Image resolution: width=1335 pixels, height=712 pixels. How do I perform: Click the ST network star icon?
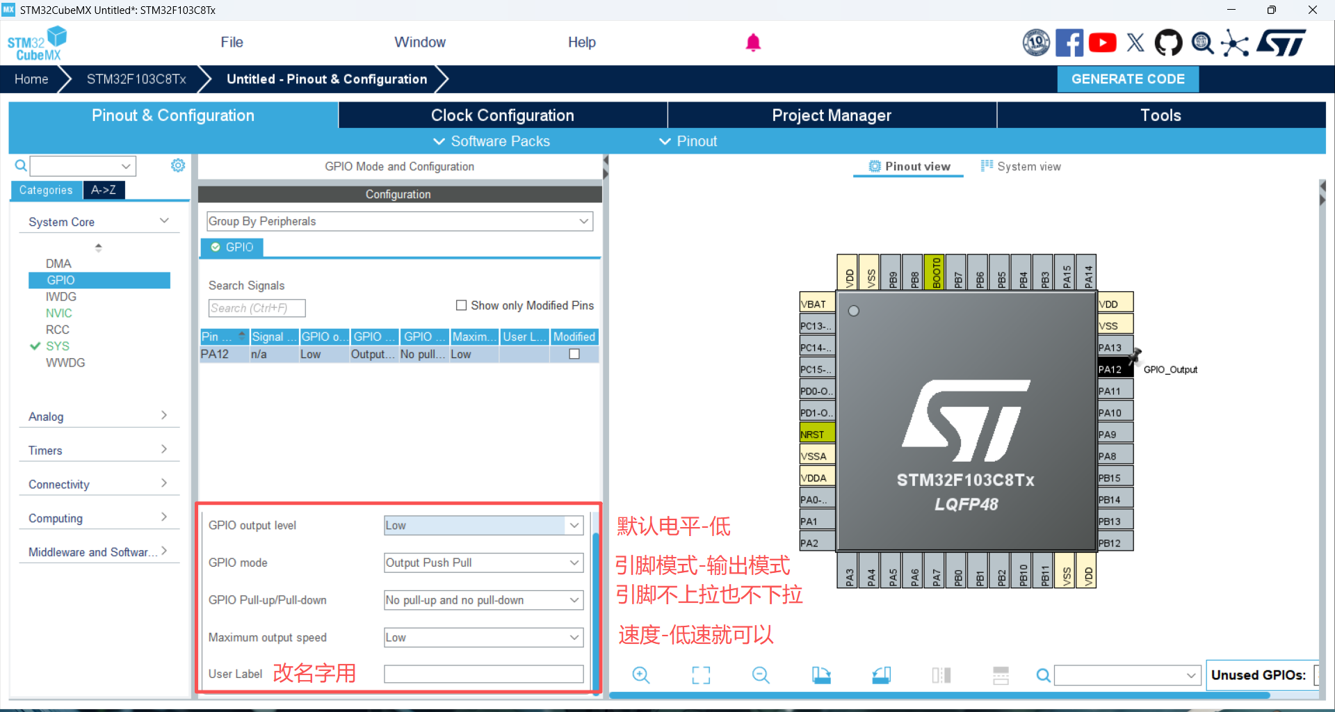point(1235,43)
